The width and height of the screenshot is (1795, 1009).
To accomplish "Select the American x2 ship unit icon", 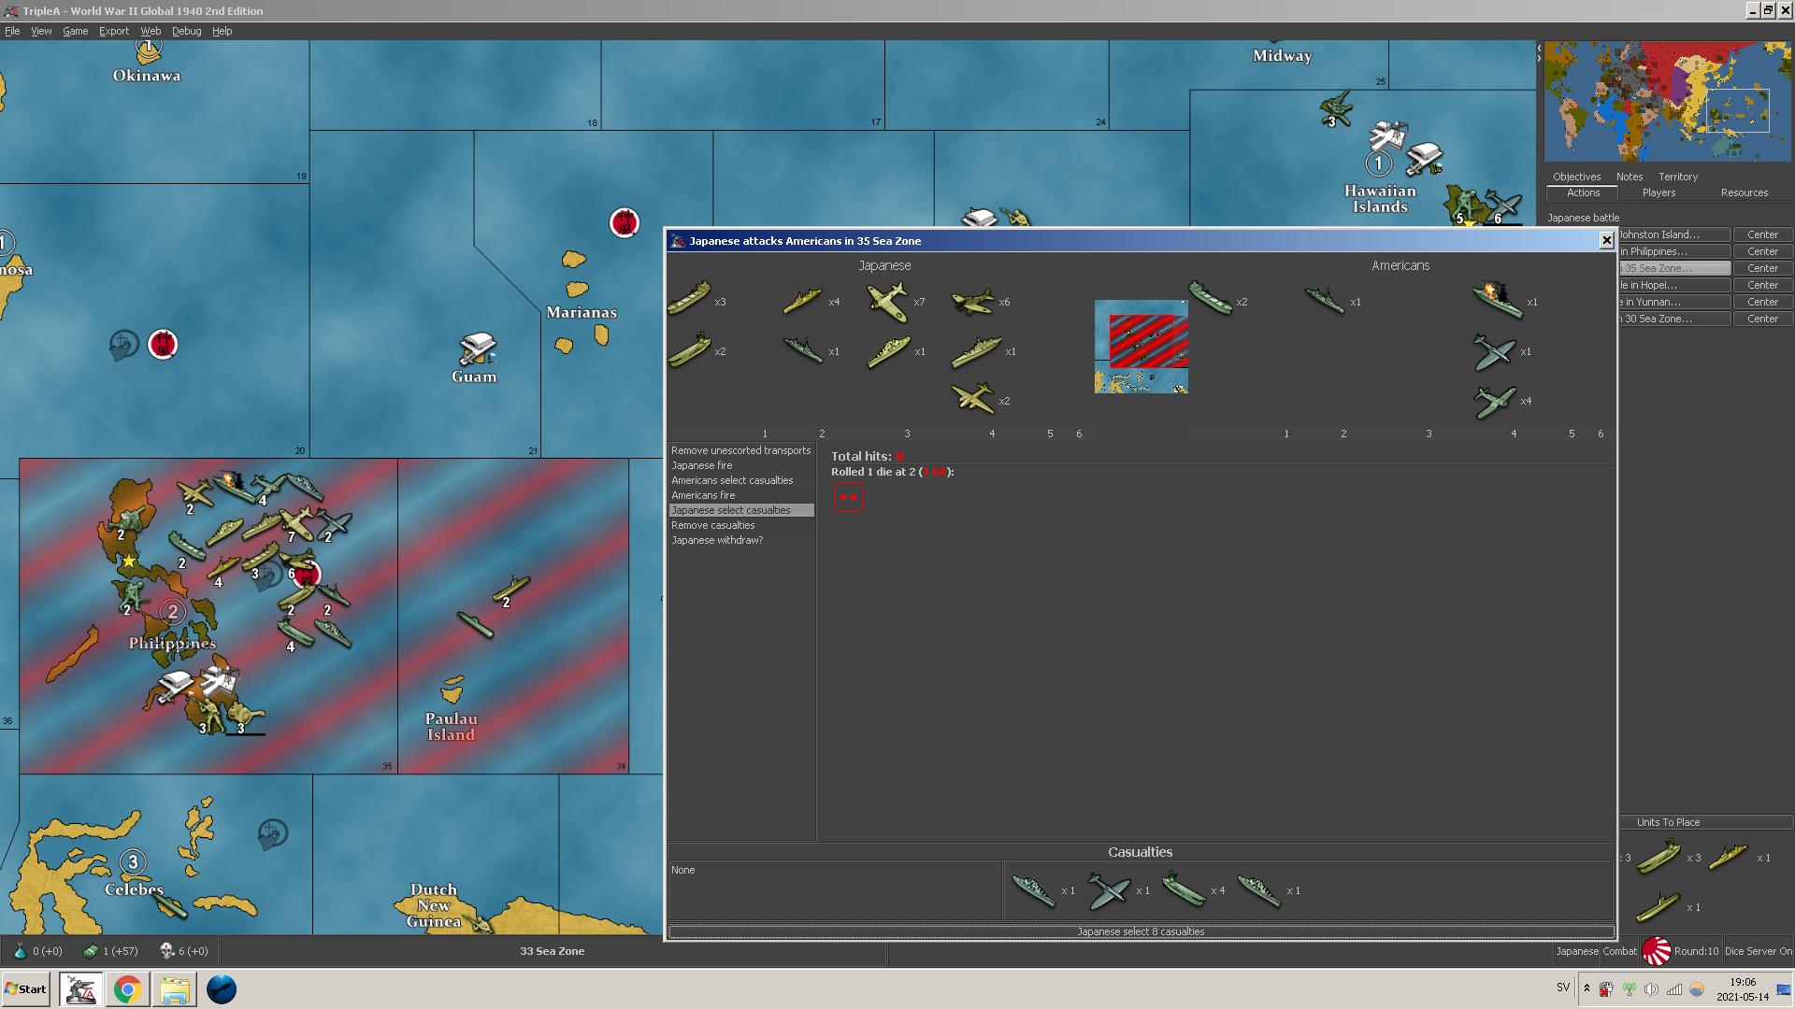I will (x=1211, y=299).
